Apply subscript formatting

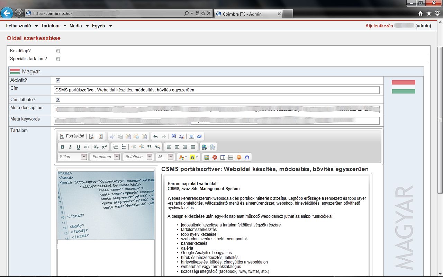coord(96,147)
